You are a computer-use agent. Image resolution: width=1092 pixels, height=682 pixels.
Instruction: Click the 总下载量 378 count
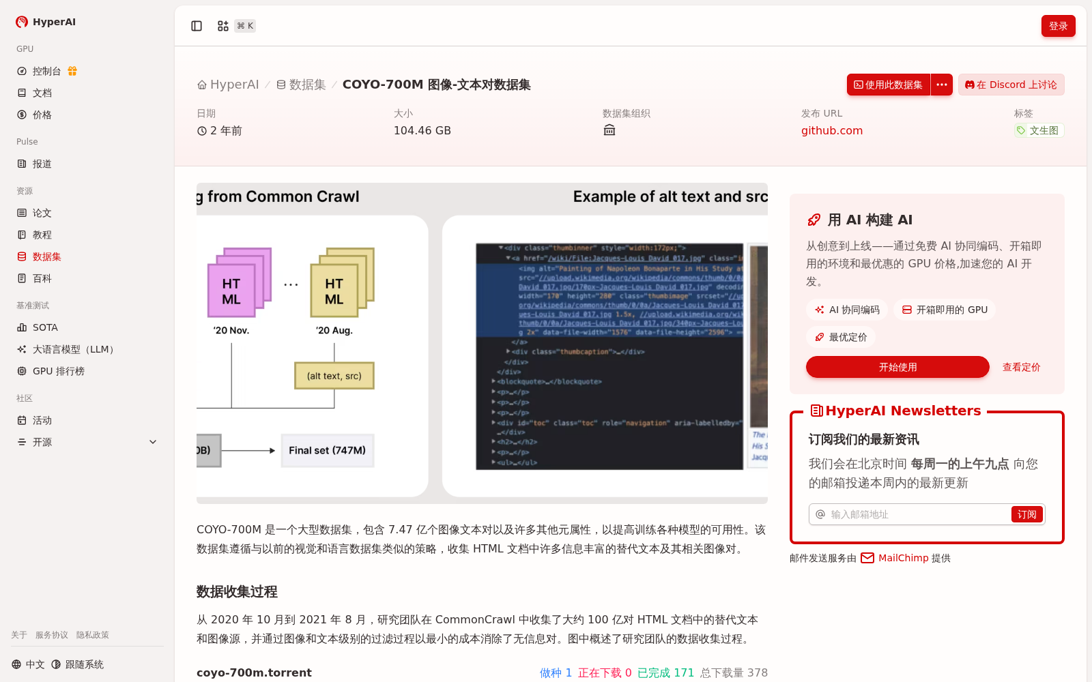734,672
